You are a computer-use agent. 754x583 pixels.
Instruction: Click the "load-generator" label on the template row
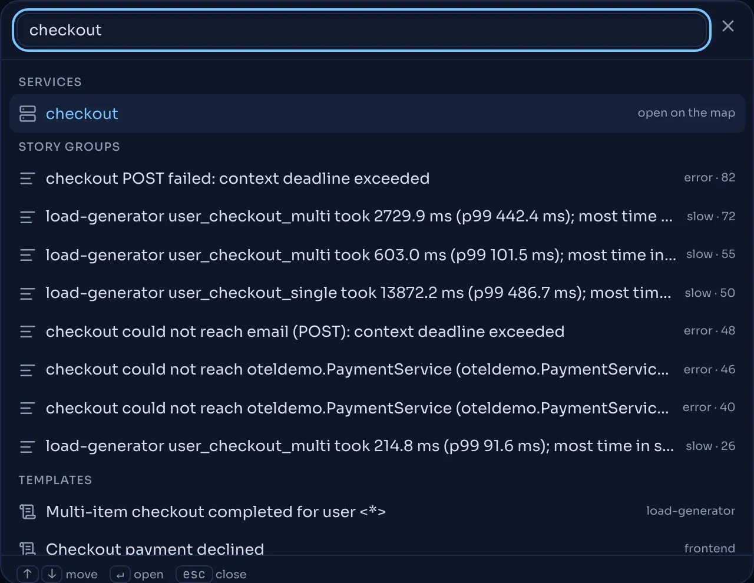[690, 511]
